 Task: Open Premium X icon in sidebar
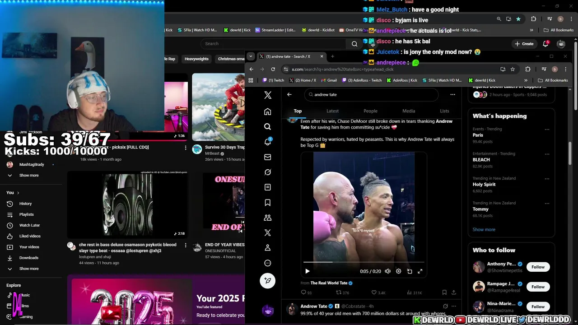[x=267, y=233]
